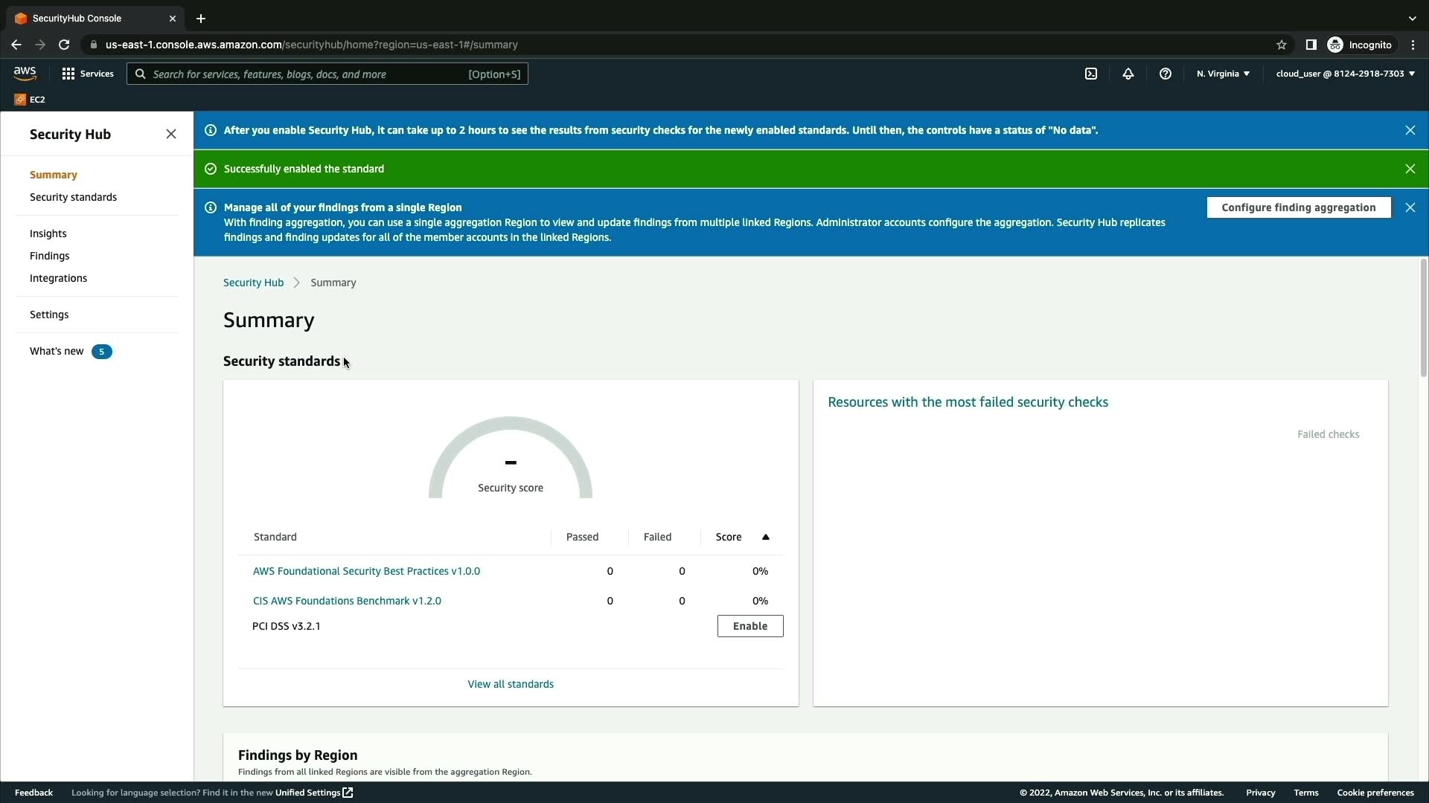The width and height of the screenshot is (1429, 803).
Task: Open the AWS CloudShell icon
Action: pos(1091,74)
